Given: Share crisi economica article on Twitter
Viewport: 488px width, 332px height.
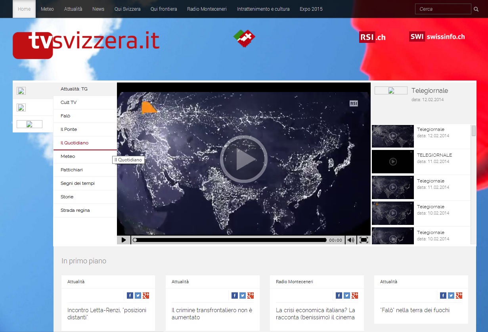Looking at the screenshot, I should (x=347, y=296).
